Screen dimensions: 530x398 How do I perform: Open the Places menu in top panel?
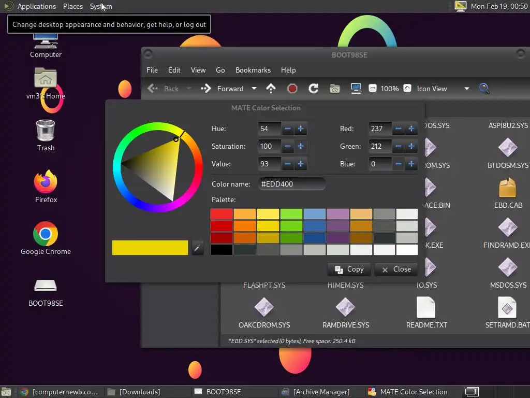72,6
